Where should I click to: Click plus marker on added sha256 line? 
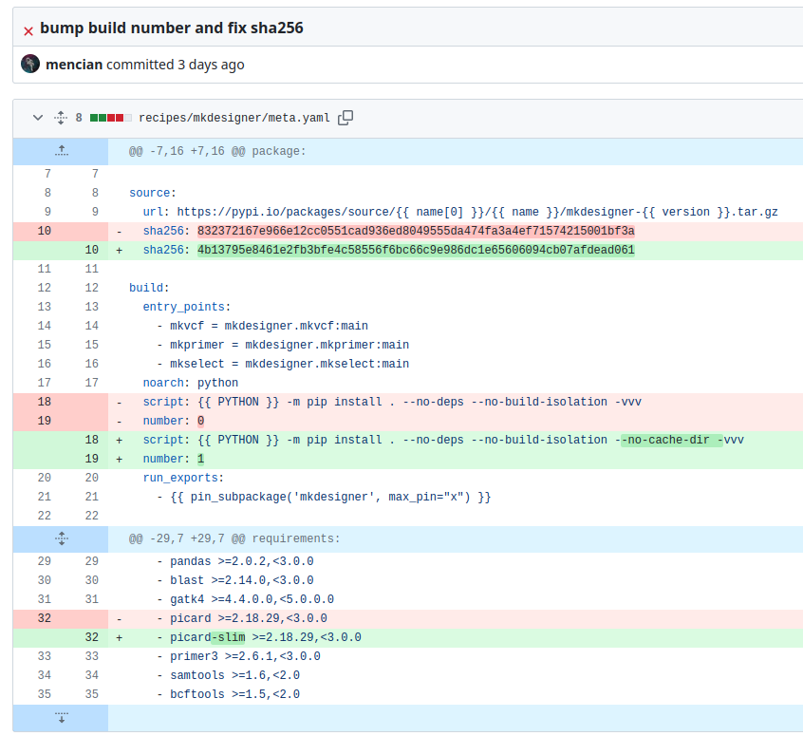click(x=120, y=250)
